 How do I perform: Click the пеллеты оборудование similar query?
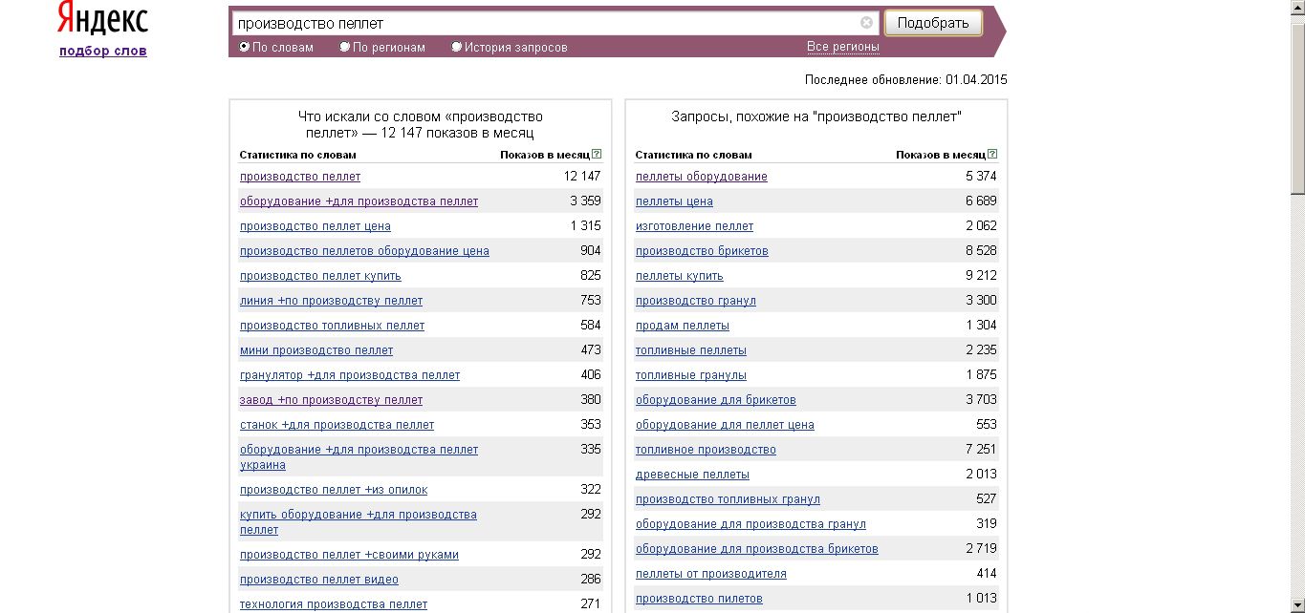pos(701,177)
